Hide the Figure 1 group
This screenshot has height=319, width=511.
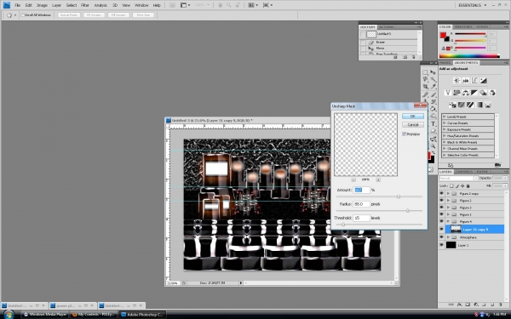(x=441, y=214)
